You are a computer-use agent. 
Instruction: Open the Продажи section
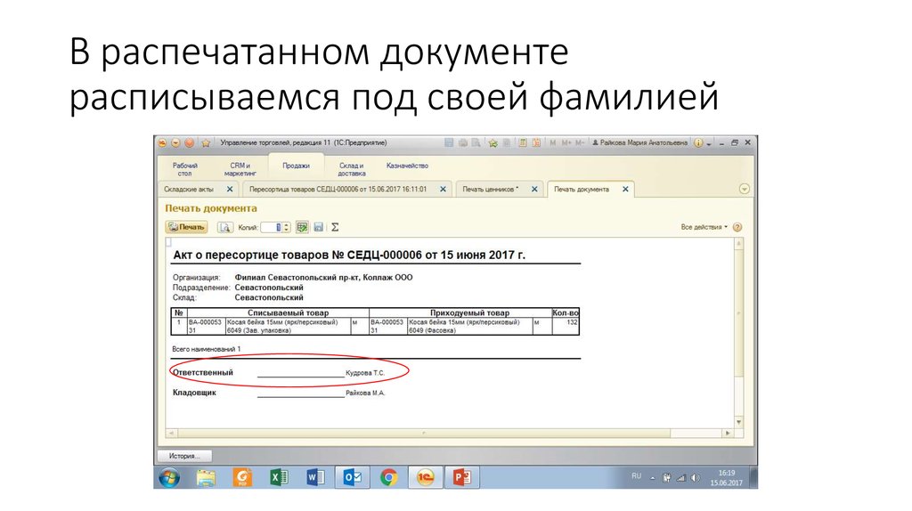[296, 166]
